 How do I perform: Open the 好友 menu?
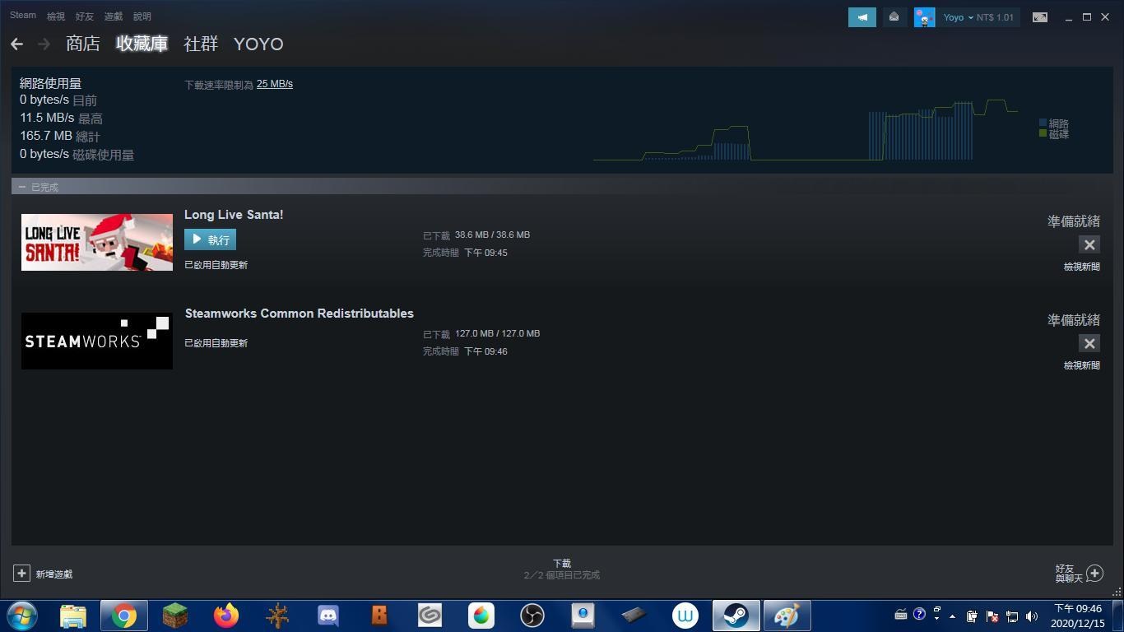click(x=85, y=16)
